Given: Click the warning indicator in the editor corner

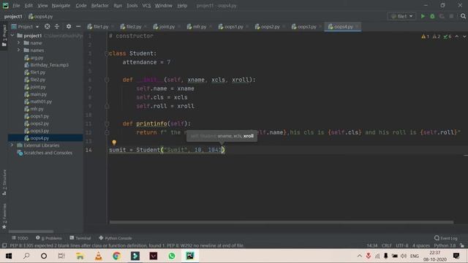Looking at the screenshot, I should click(426, 37).
